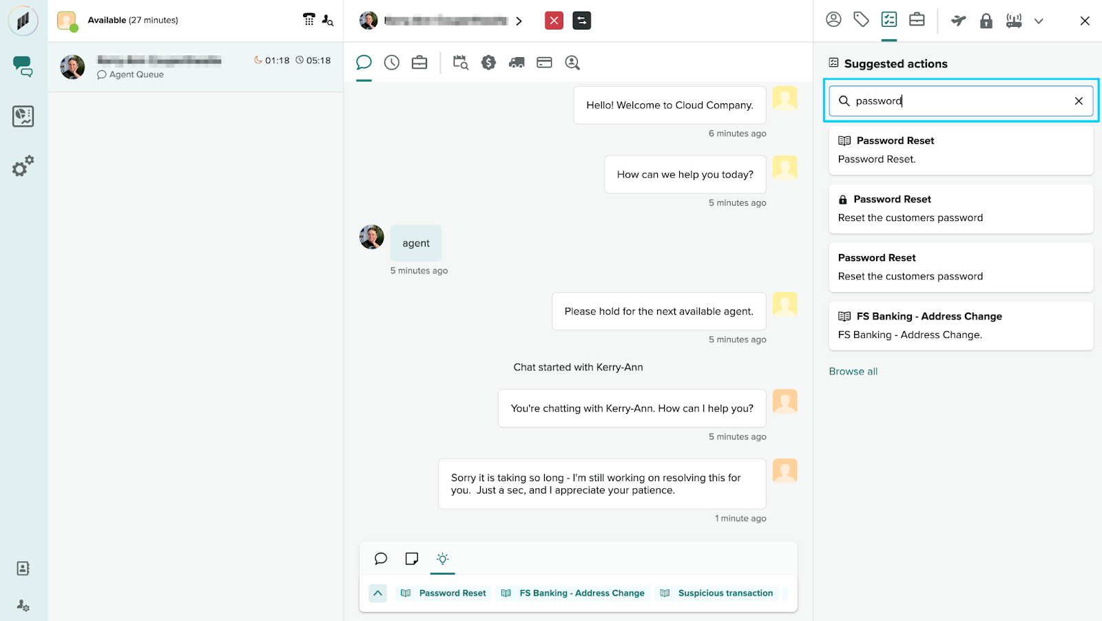Click the red end chat button
The image size is (1102, 621).
pyautogui.click(x=554, y=21)
